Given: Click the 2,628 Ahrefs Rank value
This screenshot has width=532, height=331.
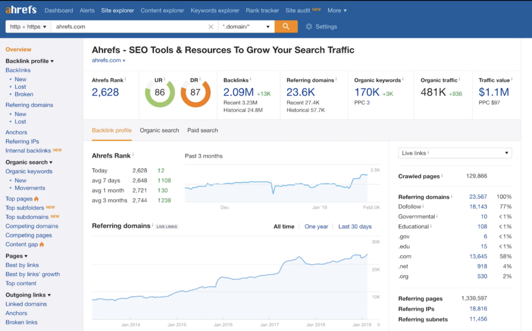Looking at the screenshot, I should [x=105, y=92].
